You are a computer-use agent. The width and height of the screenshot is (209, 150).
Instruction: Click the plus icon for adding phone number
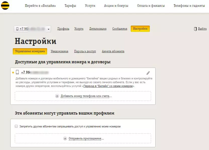click(57, 96)
